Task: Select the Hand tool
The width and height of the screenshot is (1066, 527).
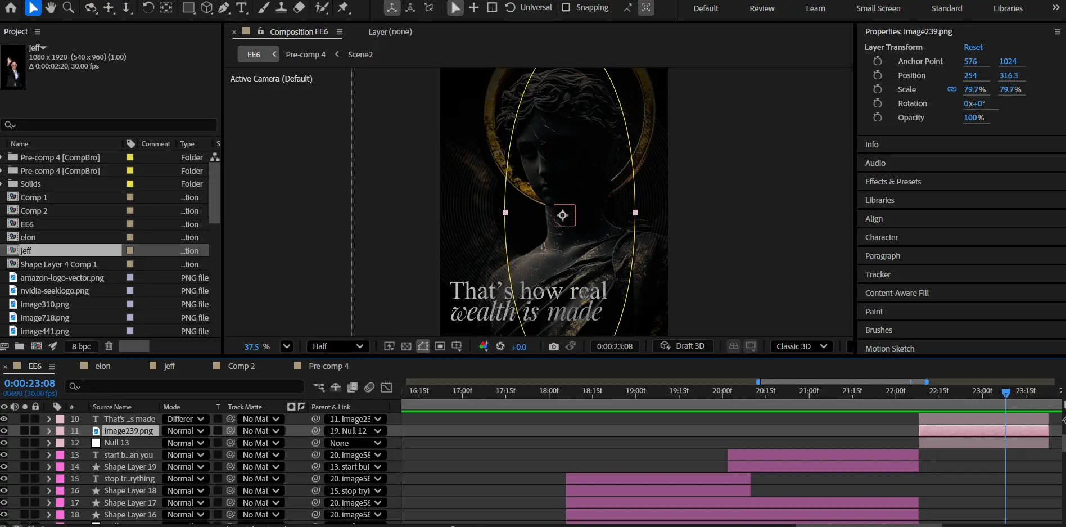Action: [51, 8]
